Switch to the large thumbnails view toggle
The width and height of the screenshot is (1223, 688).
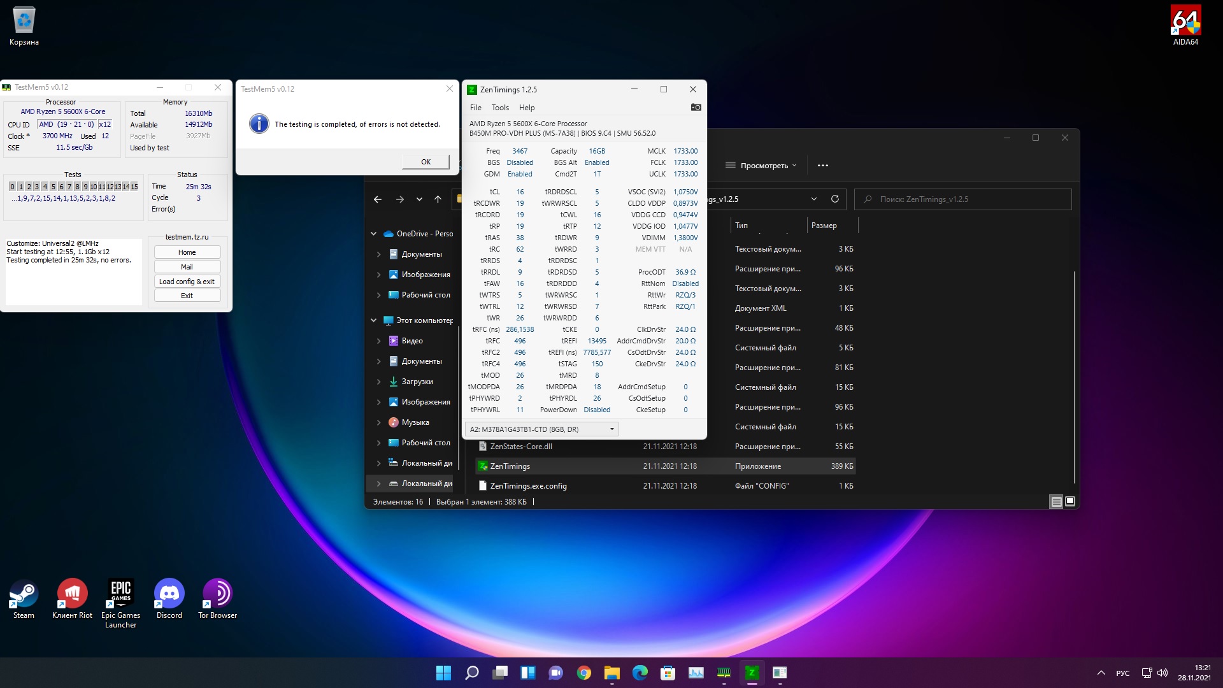click(1070, 502)
